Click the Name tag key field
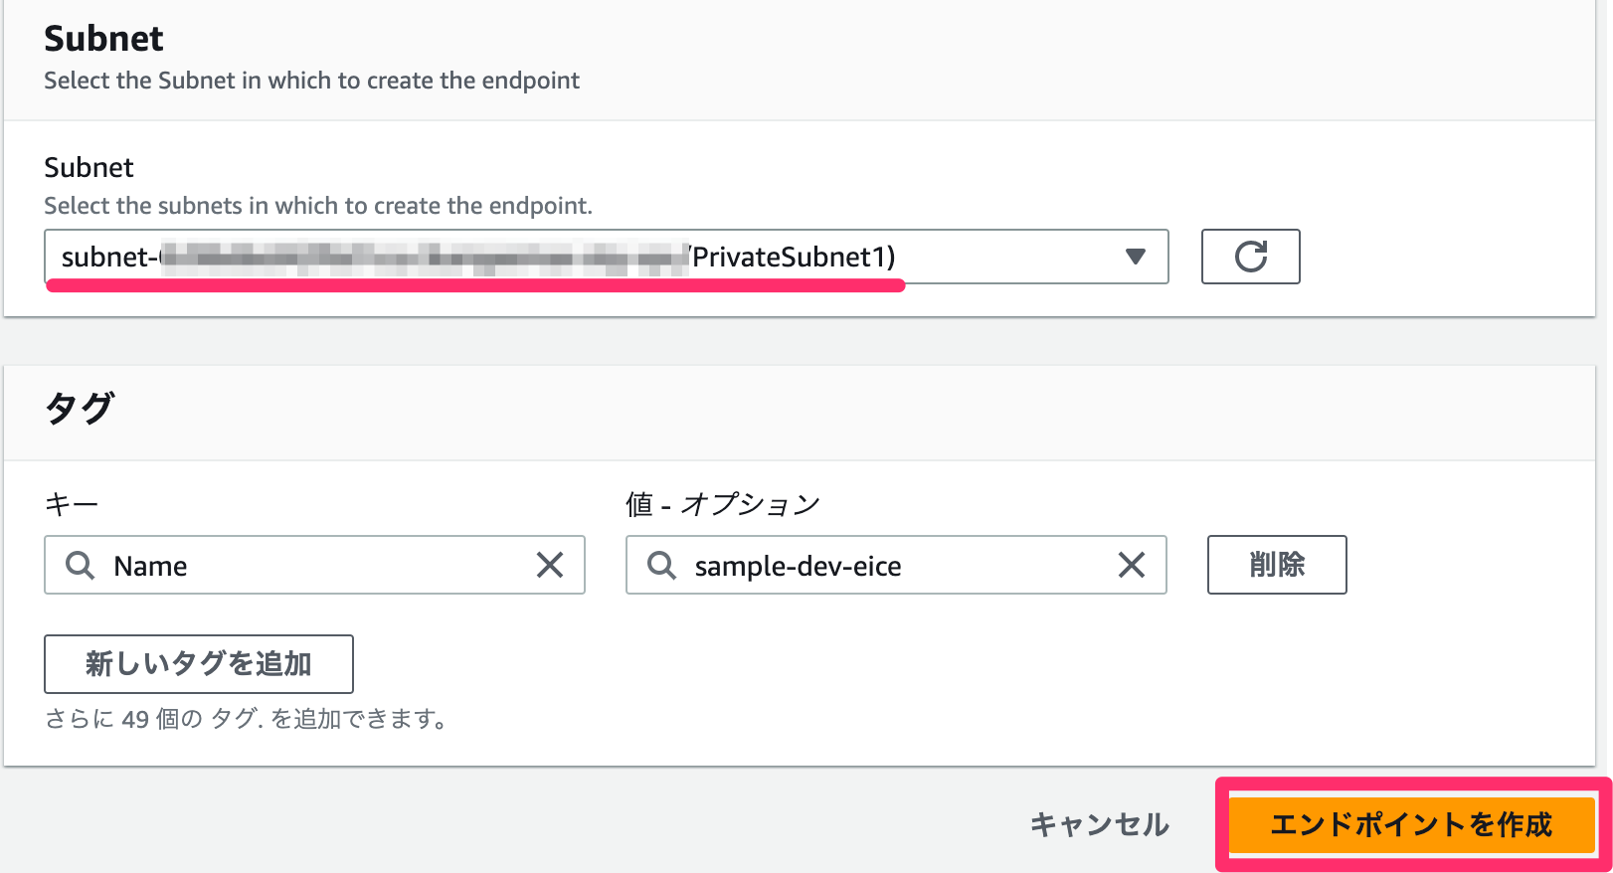This screenshot has height=873, width=1613. coord(314,565)
